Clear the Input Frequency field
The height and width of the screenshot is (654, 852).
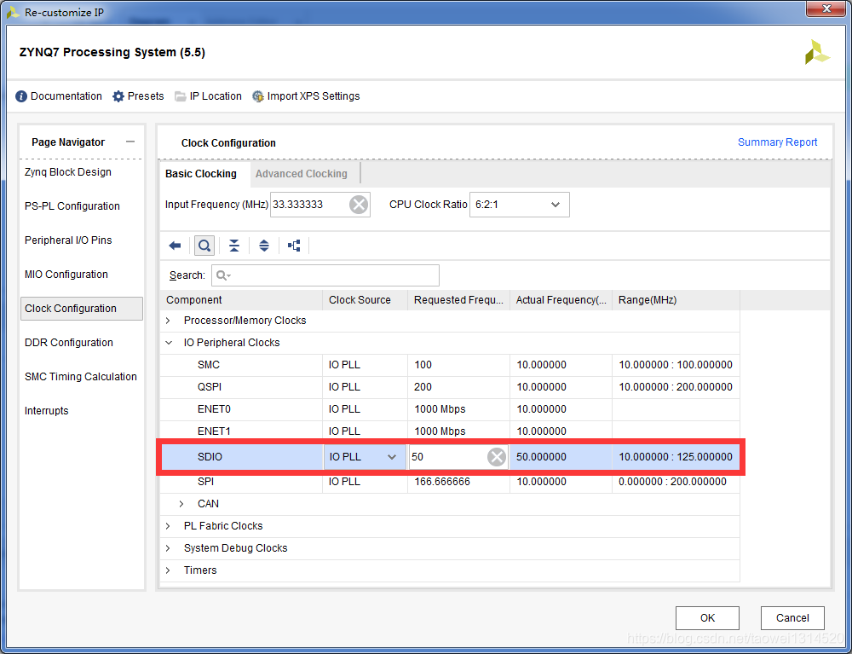[x=359, y=205]
